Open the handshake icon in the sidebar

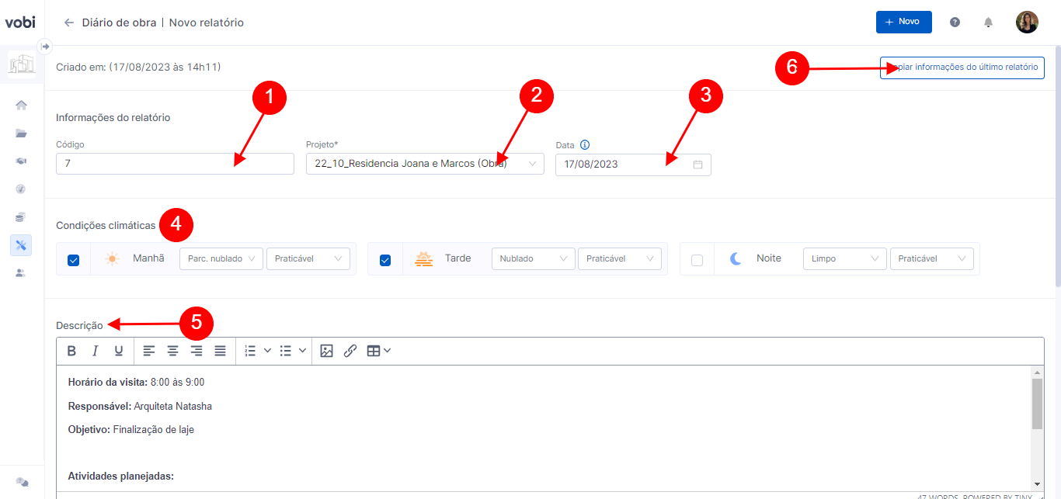pos(22,161)
